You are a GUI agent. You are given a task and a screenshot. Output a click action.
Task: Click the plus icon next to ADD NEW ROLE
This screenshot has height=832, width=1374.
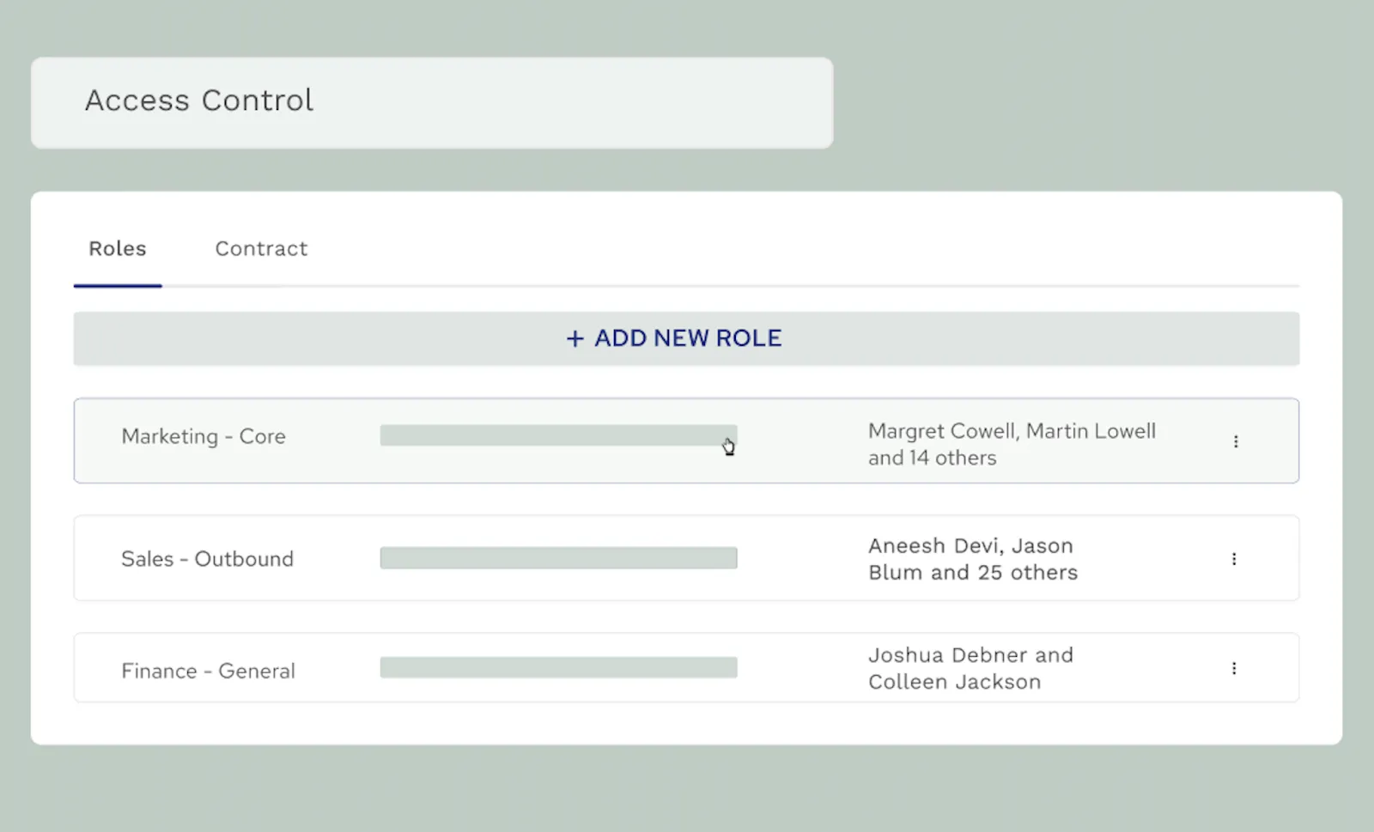574,338
